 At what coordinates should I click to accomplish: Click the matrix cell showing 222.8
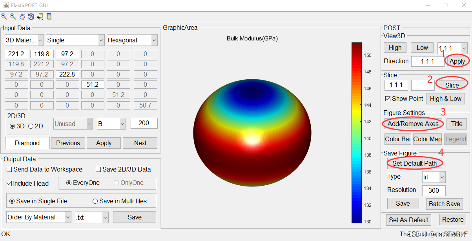[x=67, y=75]
